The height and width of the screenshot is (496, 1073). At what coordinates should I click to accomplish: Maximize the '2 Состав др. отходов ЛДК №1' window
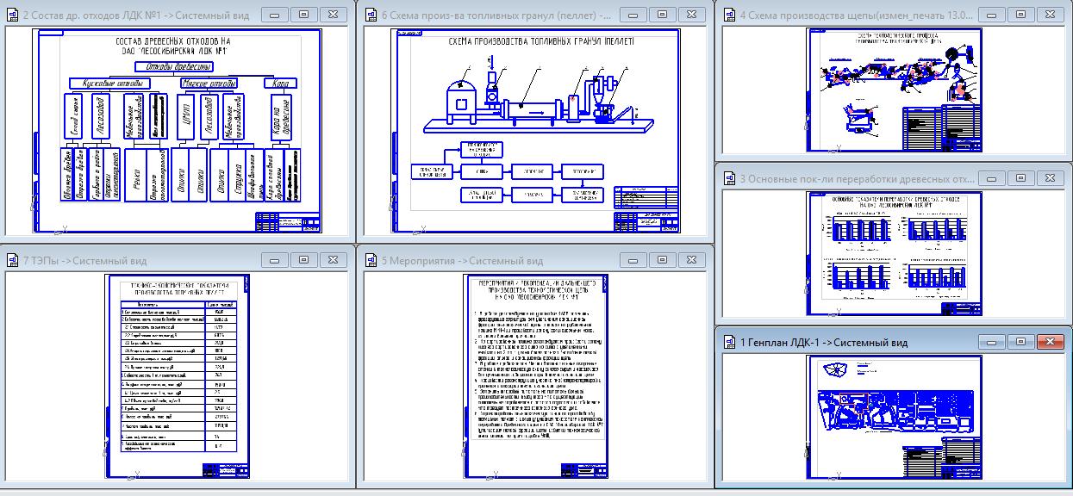303,15
